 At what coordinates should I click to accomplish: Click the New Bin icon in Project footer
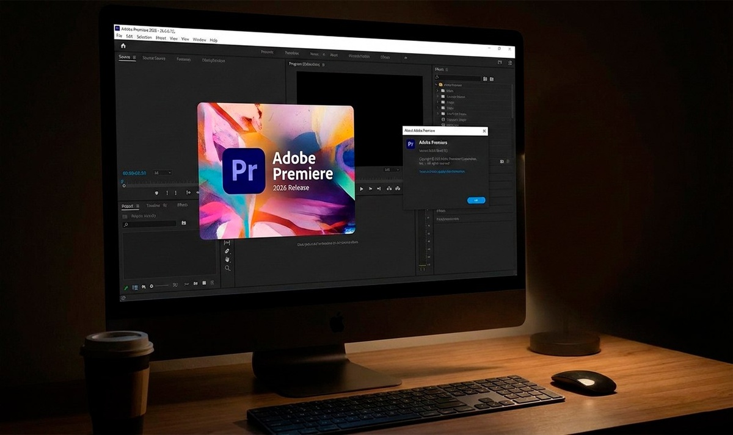pos(195,284)
